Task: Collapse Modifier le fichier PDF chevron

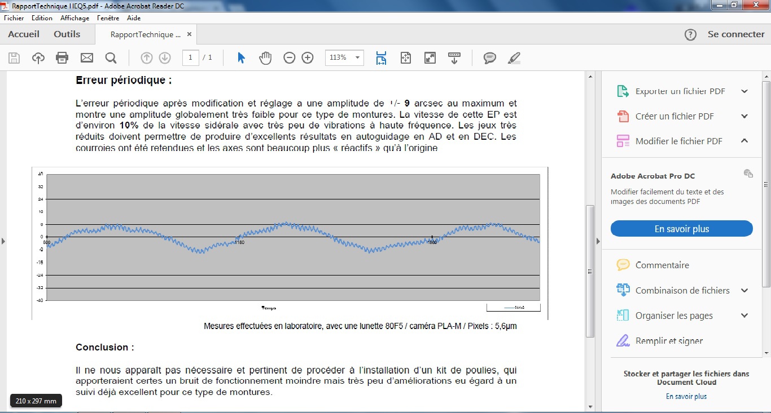Action: (x=744, y=141)
